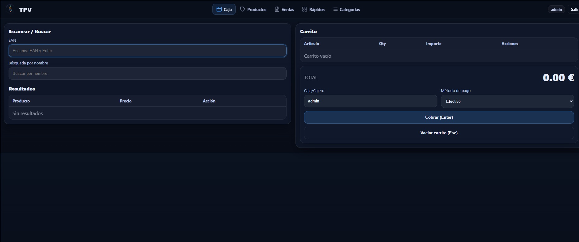Click the Método de pago label
579x242 pixels.
pos(455,90)
